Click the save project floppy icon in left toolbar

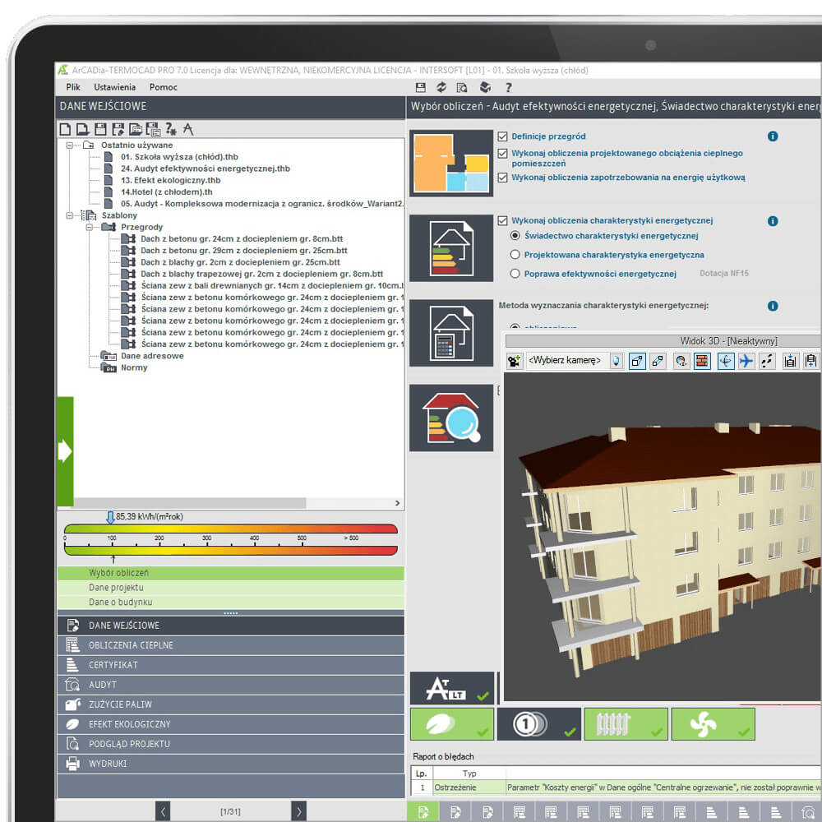100,129
